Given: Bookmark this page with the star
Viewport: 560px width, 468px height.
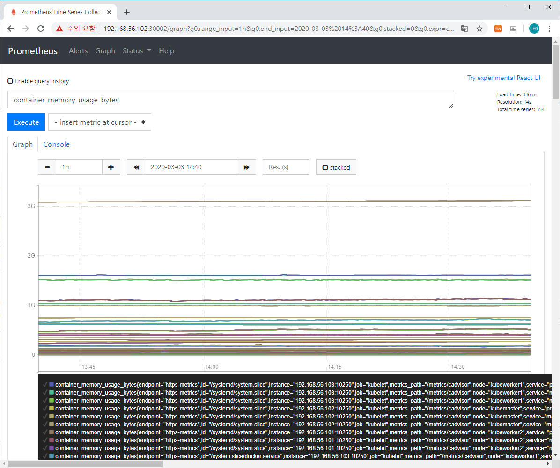Looking at the screenshot, I should click(479, 29).
